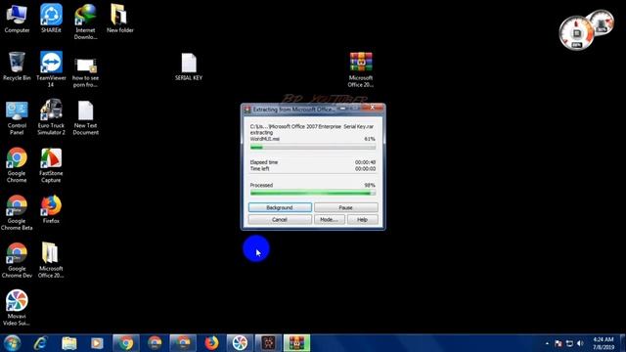Open the network icon in system tray
This screenshot has height=352, width=626.
(x=569, y=343)
